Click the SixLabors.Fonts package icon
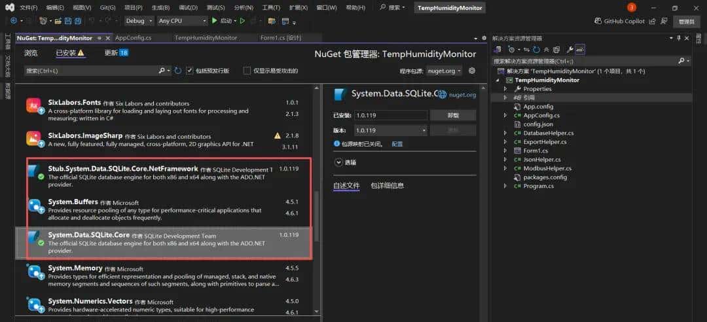 point(35,107)
